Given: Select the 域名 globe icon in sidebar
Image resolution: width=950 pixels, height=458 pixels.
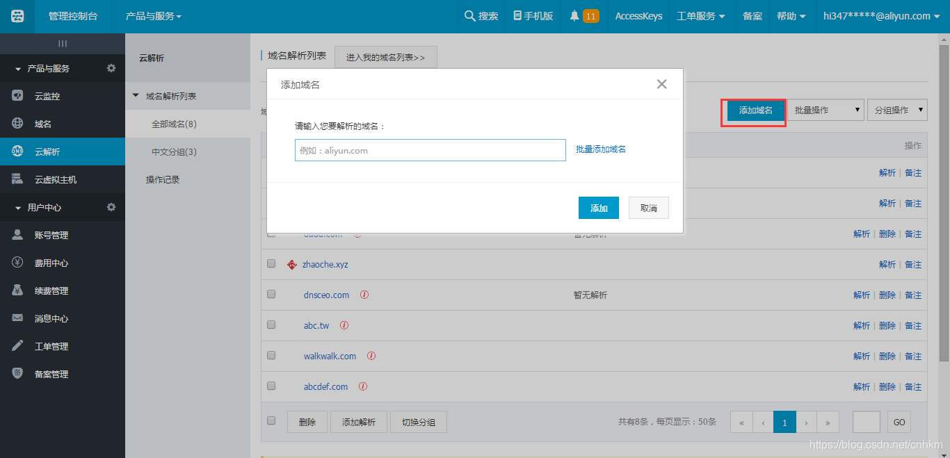Looking at the screenshot, I should click(x=17, y=124).
